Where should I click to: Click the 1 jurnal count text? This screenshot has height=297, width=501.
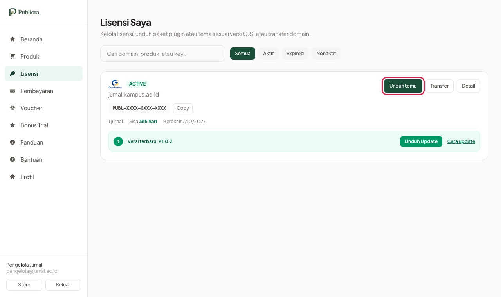point(115,122)
